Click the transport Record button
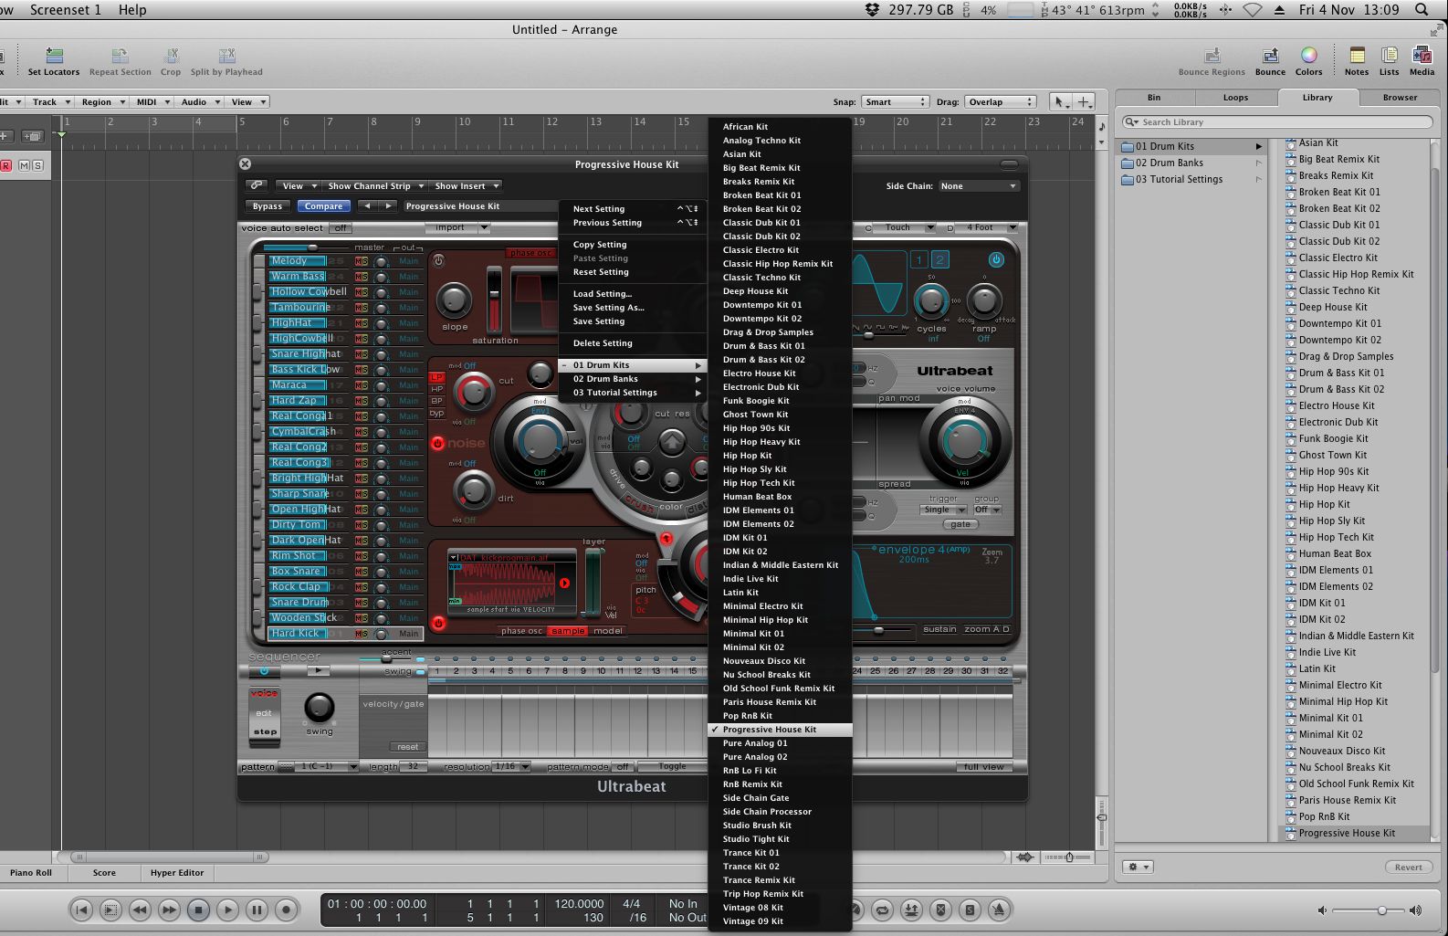Screen dimensions: 1448x936 point(286,910)
